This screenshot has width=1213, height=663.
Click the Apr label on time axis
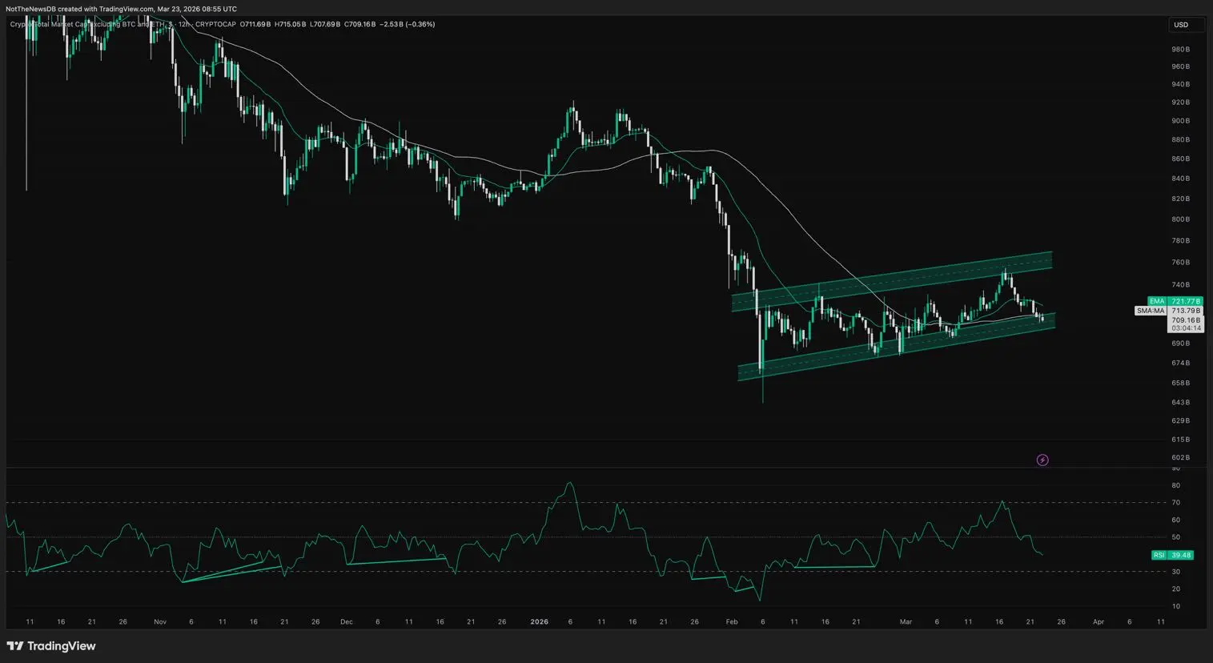(1099, 621)
